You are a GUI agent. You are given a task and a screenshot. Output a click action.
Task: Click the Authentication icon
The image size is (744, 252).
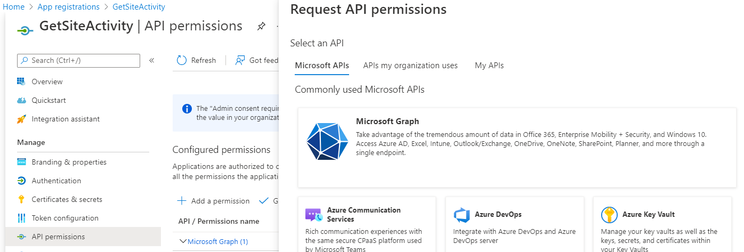21,181
